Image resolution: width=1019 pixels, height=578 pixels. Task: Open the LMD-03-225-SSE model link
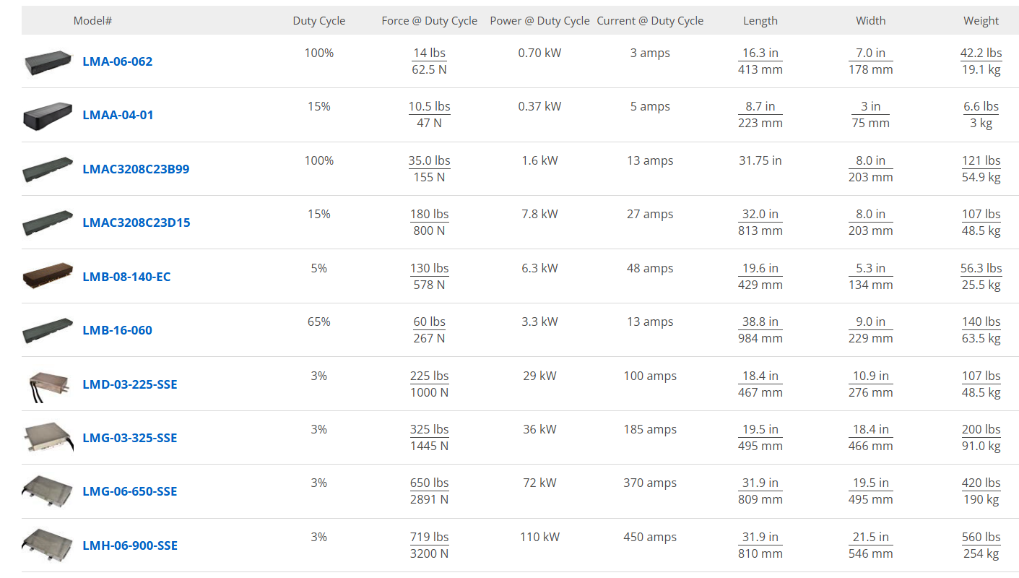[129, 384]
